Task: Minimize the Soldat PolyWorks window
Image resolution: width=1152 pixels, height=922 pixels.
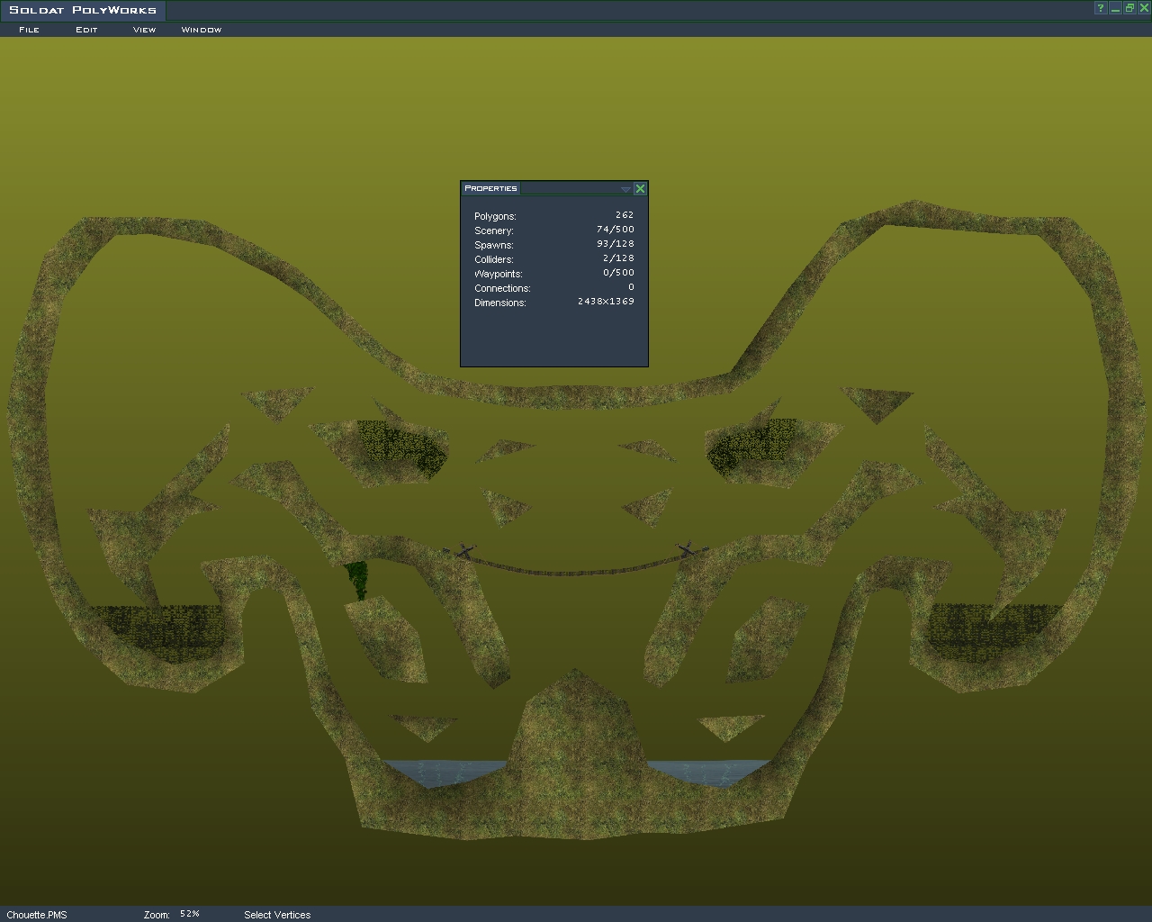Action: pos(1115,8)
